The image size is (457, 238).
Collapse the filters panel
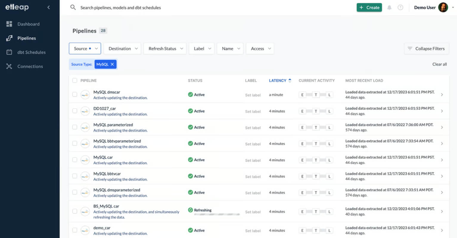click(x=426, y=48)
